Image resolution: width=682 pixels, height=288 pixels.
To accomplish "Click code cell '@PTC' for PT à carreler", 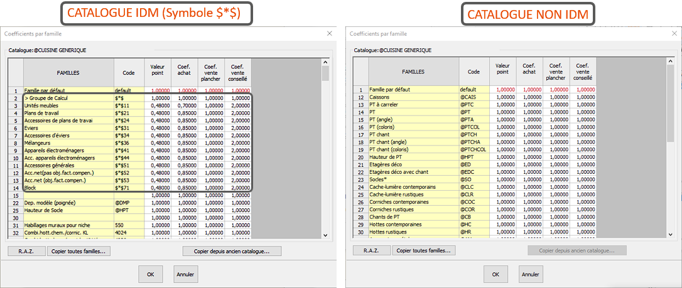I will pos(474,104).
